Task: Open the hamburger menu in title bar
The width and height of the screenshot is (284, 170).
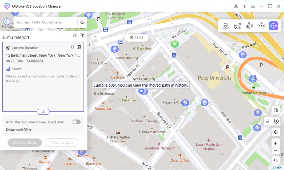Action: (253, 6)
